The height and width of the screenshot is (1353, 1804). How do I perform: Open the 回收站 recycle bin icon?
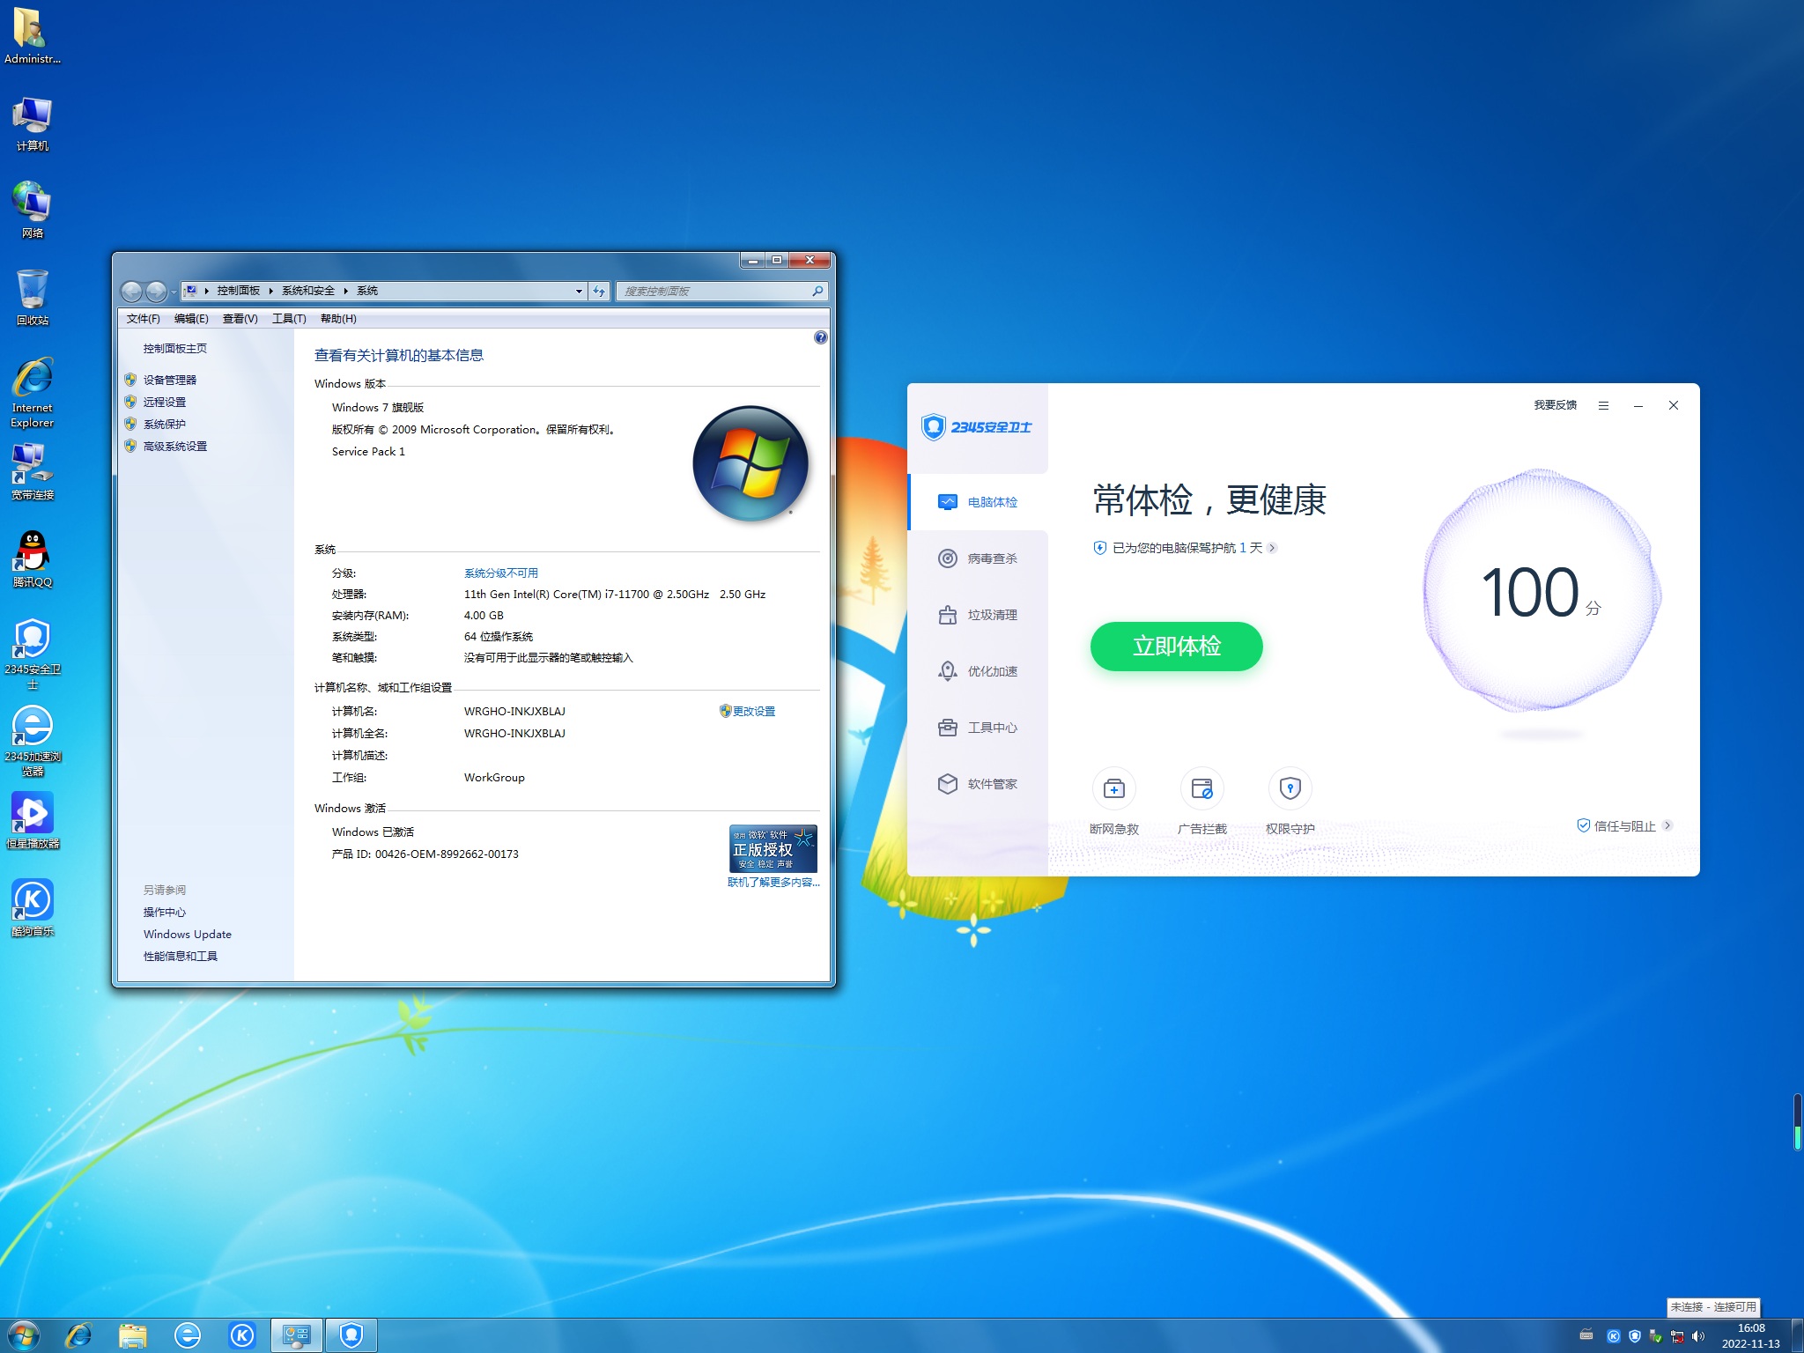click(x=32, y=298)
